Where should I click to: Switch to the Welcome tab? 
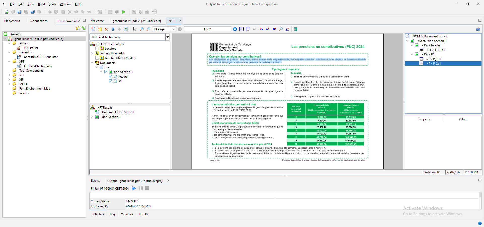[97, 21]
